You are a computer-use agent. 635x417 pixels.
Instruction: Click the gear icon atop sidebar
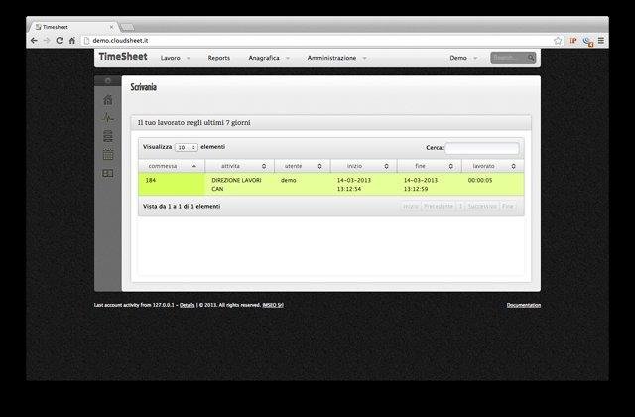(x=108, y=81)
